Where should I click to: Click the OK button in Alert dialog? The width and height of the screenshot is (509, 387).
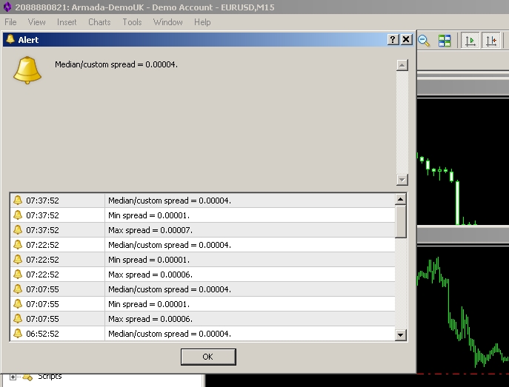pyautogui.click(x=208, y=357)
